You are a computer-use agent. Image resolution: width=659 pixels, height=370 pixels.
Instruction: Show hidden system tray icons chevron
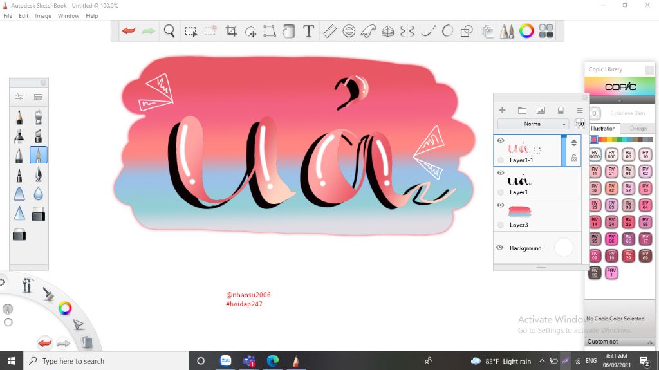(542, 361)
